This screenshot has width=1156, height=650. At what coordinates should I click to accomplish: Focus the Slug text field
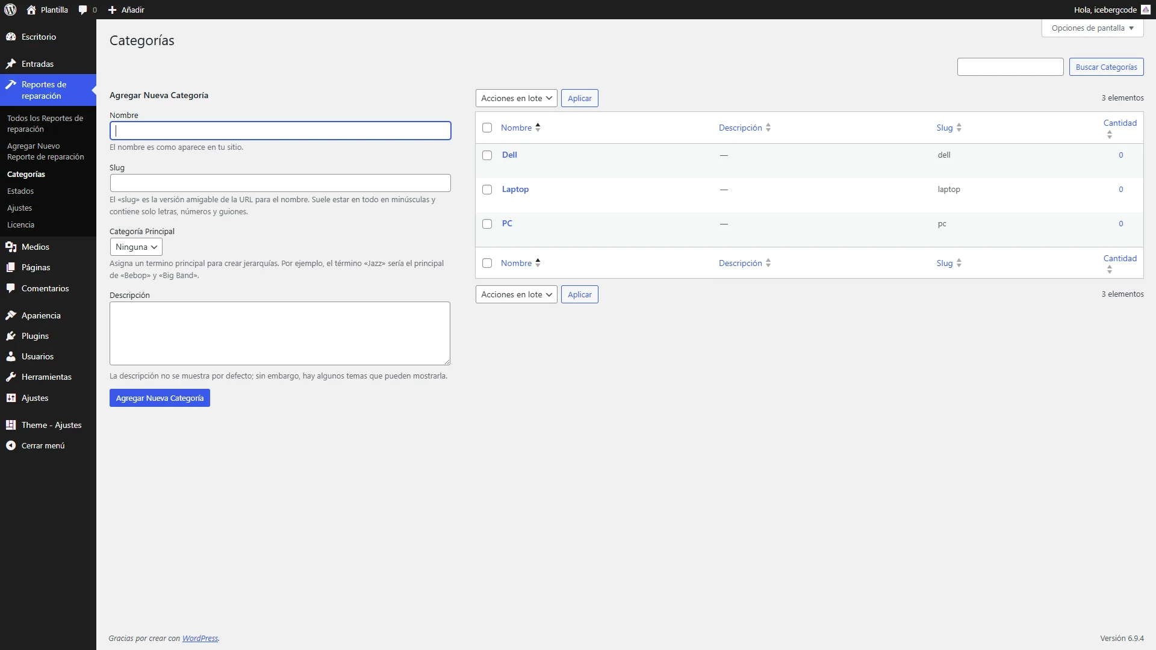click(x=280, y=183)
